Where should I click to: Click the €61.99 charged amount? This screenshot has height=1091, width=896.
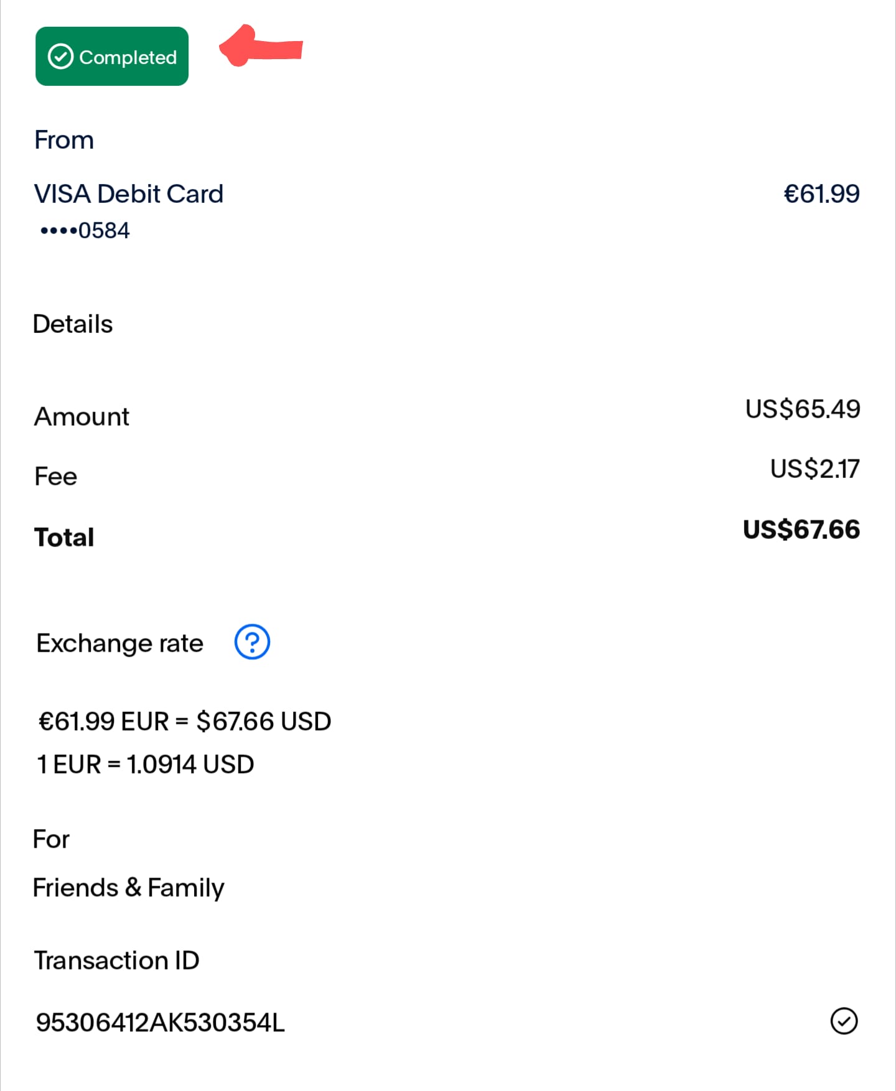pos(821,194)
